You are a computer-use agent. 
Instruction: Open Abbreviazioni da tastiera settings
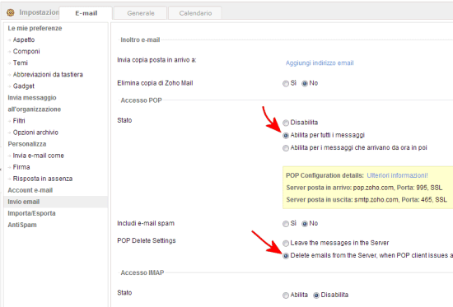(48, 75)
